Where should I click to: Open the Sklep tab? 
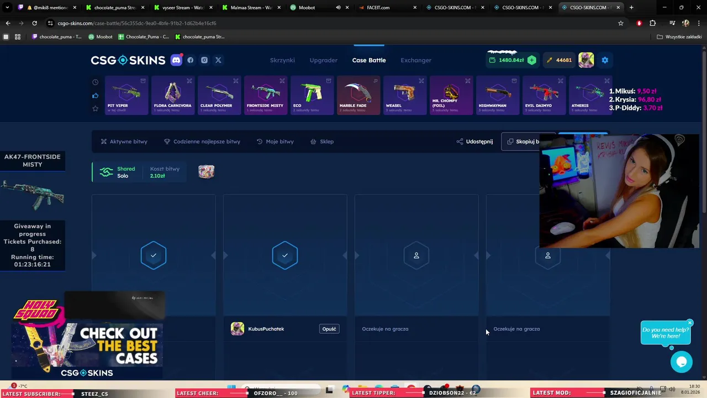point(322,142)
